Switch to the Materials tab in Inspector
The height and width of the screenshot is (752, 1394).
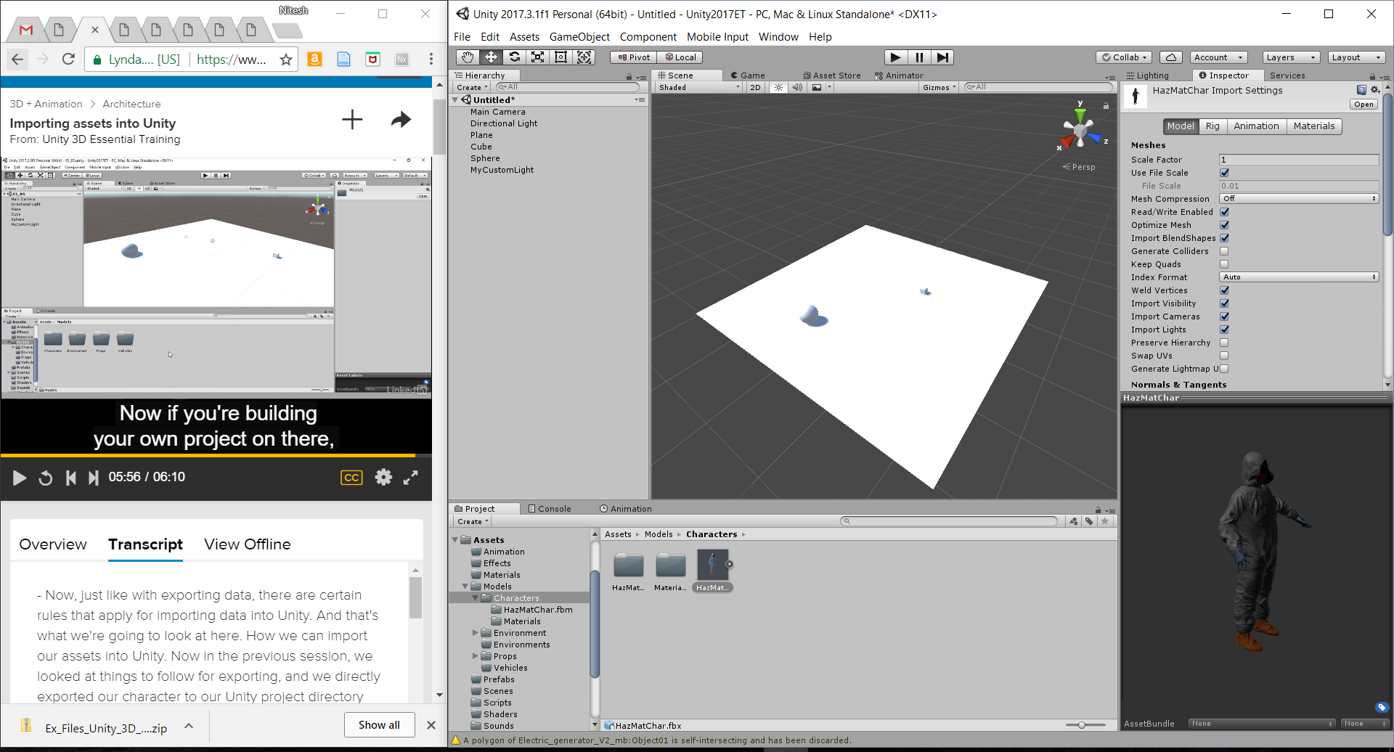pyautogui.click(x=1314, y=126)
